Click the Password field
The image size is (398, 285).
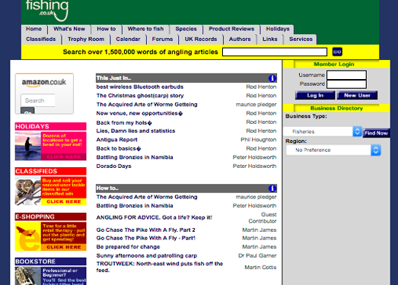click(346, 84)
